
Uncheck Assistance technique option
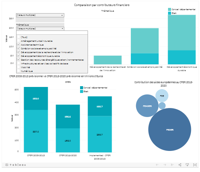(x=18, y=44)
